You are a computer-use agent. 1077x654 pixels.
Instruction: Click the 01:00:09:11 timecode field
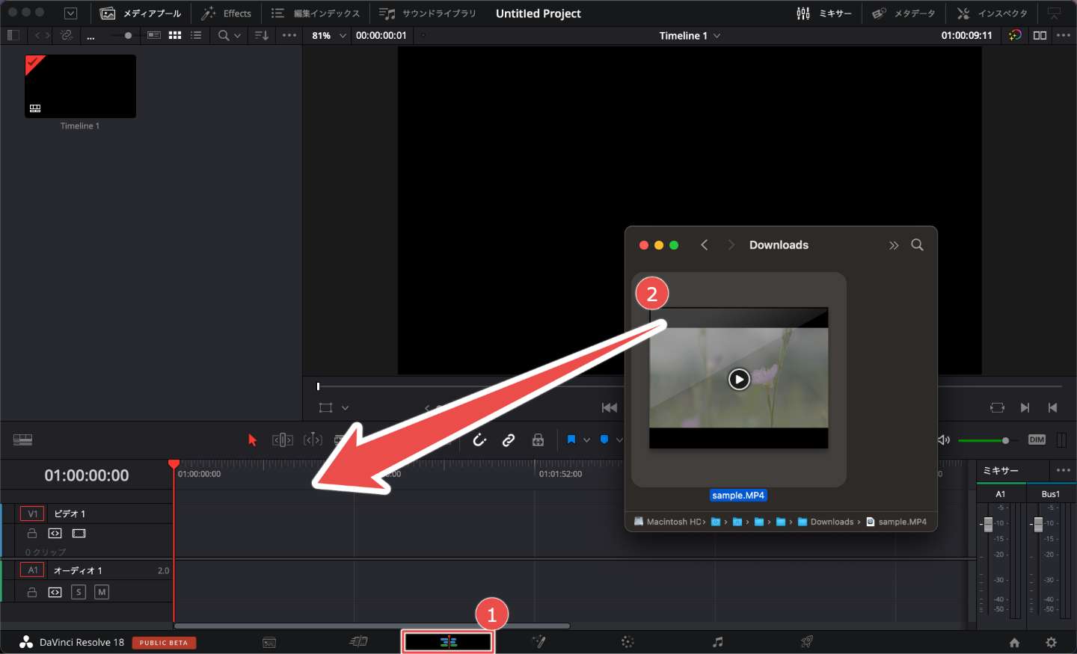pos(966,35)
